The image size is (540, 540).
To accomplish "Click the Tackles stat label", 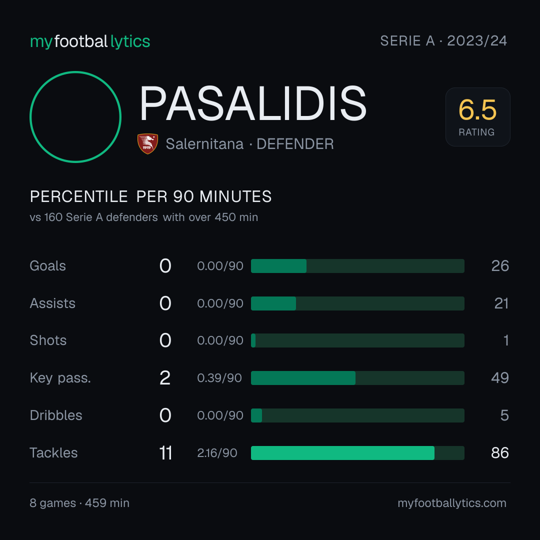I will [53, 453].
